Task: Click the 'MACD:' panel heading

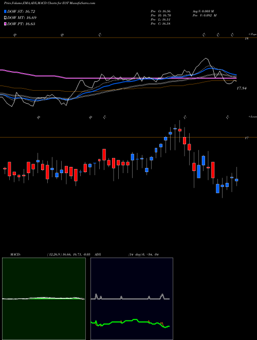Action: pyautogui.click(x=15, y=254)
